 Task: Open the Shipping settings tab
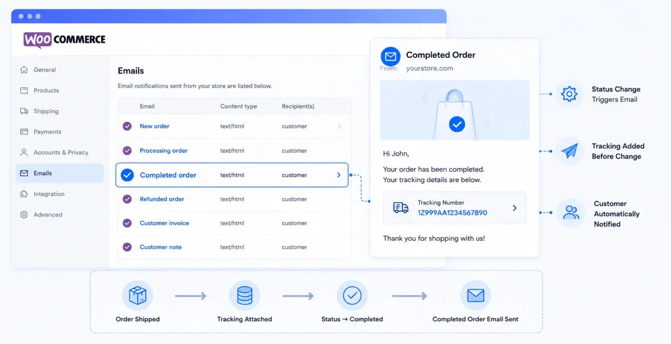coord(60,111)
